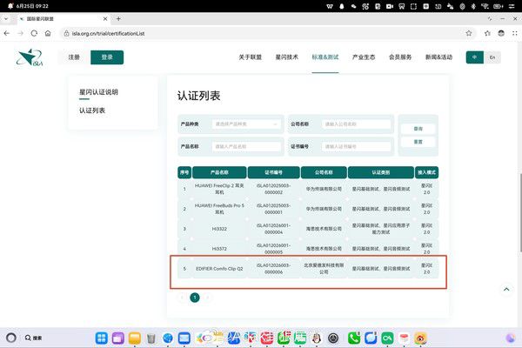Open the trash bin in dock

(x=151, y=338)
